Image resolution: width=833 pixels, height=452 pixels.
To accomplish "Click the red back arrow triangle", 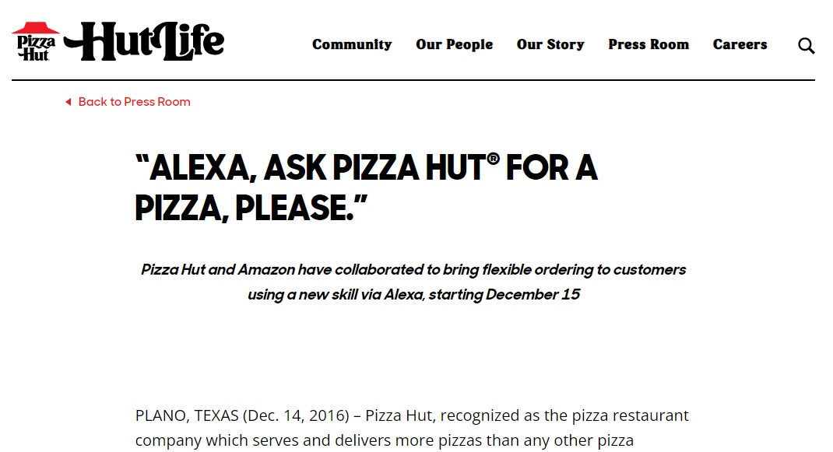I will (68, 102).
